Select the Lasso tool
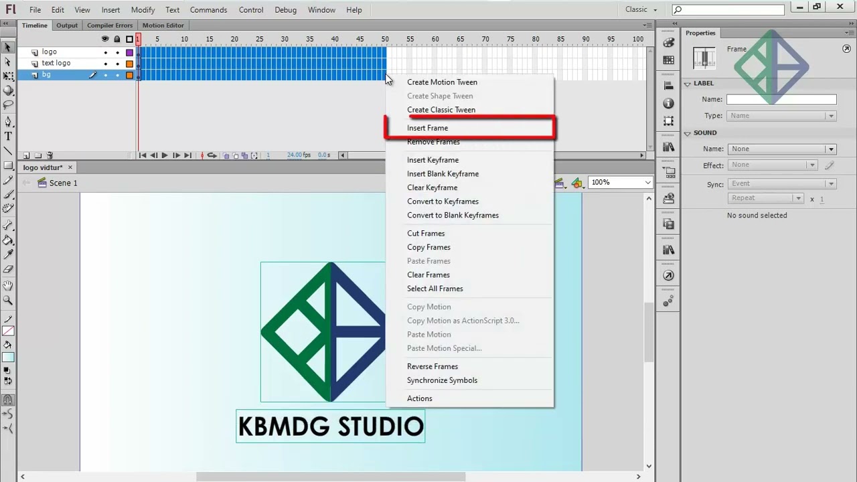857x482 pixels. point(8,105)
